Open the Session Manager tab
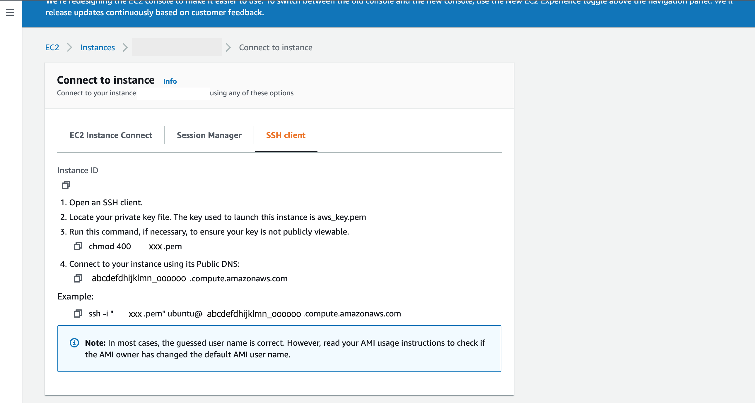Image resolution: width=755 pixels, height=403 pixels. (209, 135)
